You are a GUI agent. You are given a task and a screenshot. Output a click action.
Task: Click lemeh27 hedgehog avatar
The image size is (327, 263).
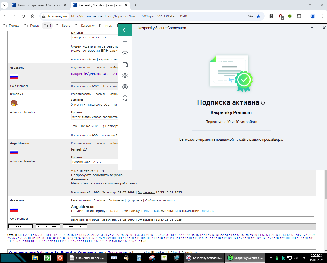[14, 103]
